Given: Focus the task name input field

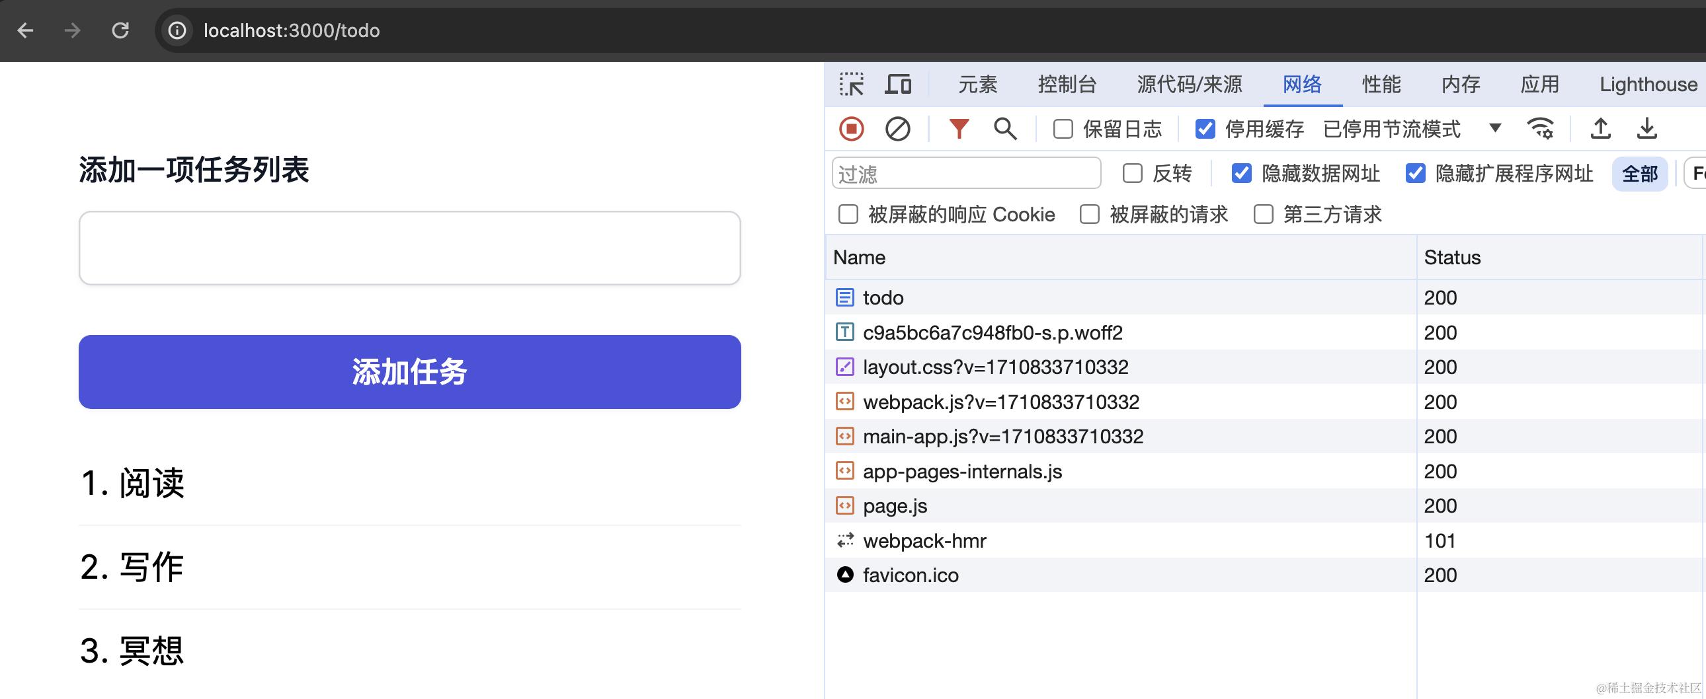Looking at the screenshot, I should pyautogui.click(x=409, y=248).
